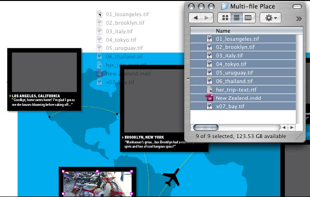Viewport: 310px width, 197px height.
Task: Switch Finder to list view
Action: pos(236,18)
